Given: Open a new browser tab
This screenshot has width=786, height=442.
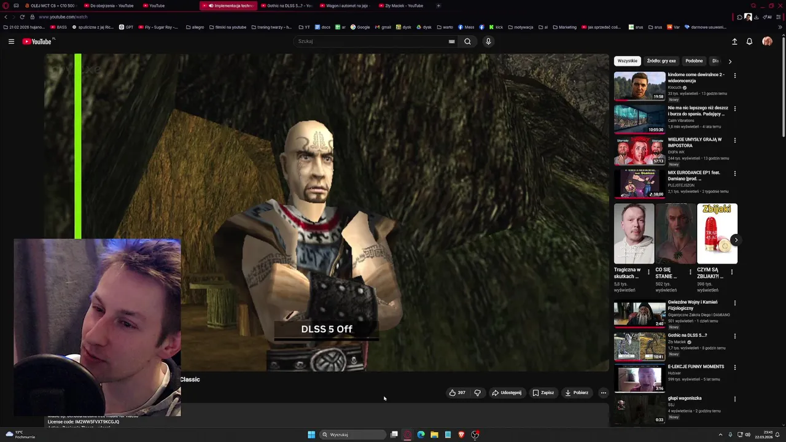Looking at the screenshot, I should [438, 6].
